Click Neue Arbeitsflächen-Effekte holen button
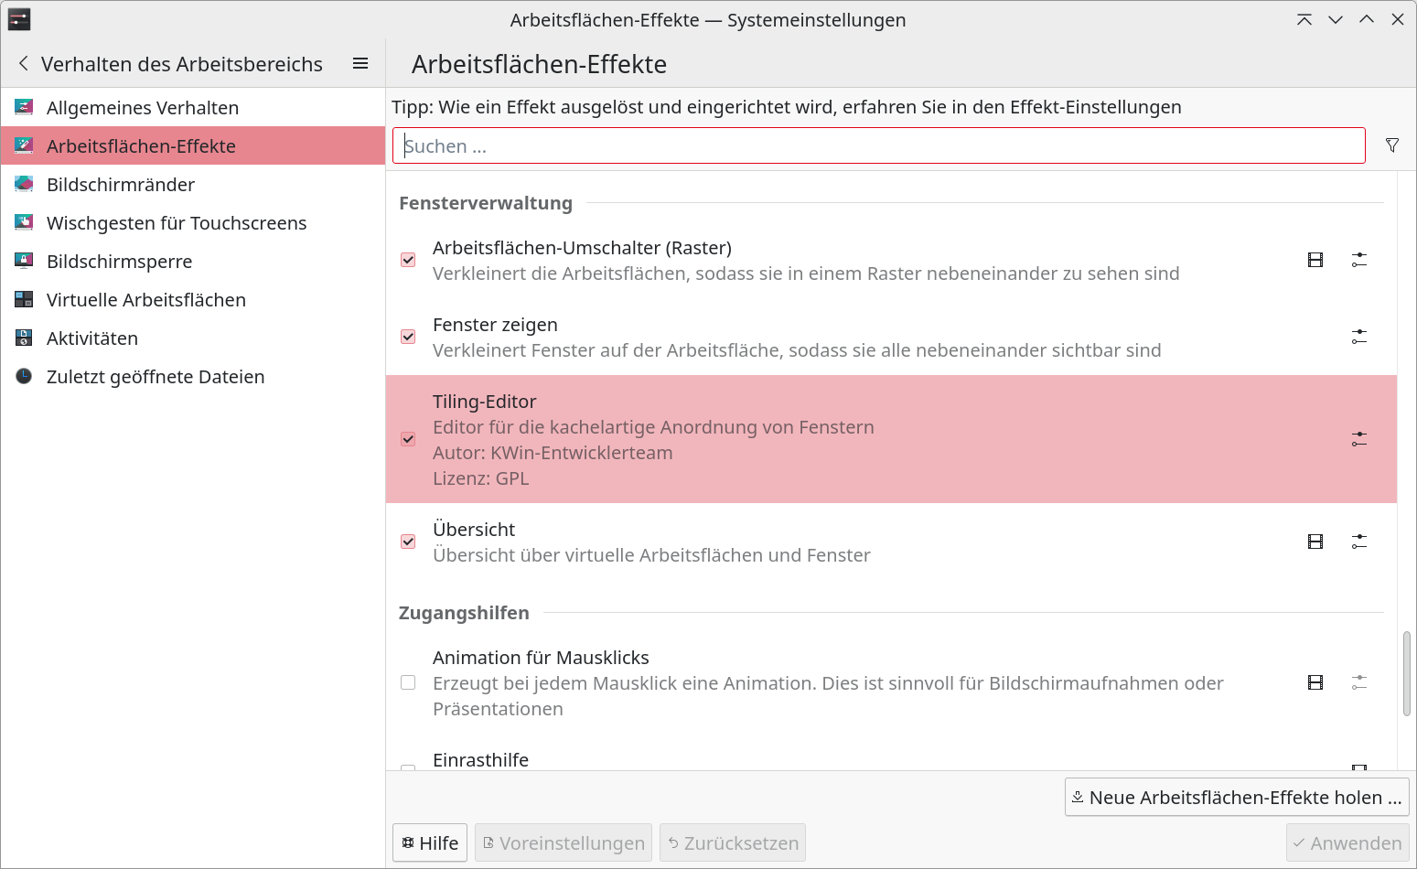1417x869 pixels. [1237, 798]
